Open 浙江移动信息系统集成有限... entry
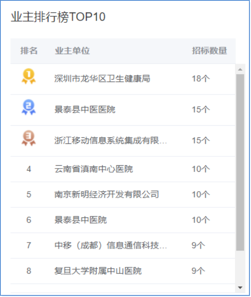Screen dimensions: 251x297 111,140
